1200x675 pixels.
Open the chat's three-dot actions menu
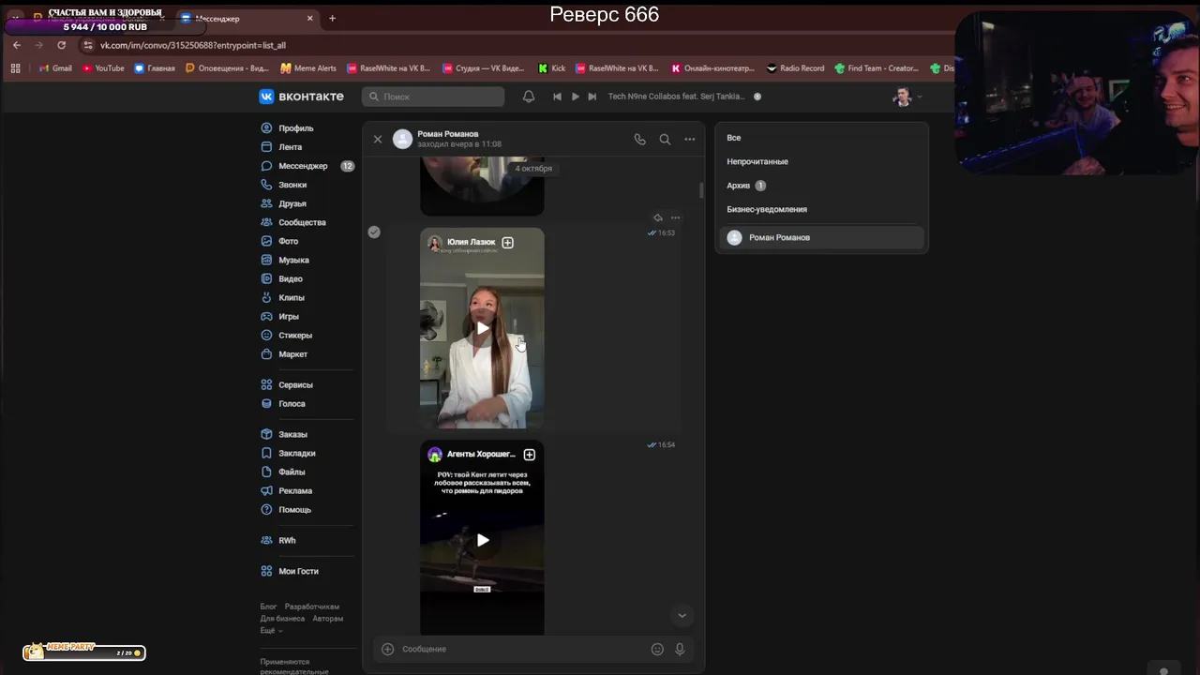click(x=690, y=139)
